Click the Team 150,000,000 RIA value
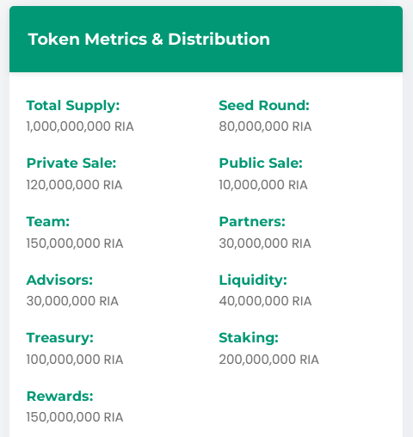The width and height of the screenshot is (413, 437). click(75, 243)
